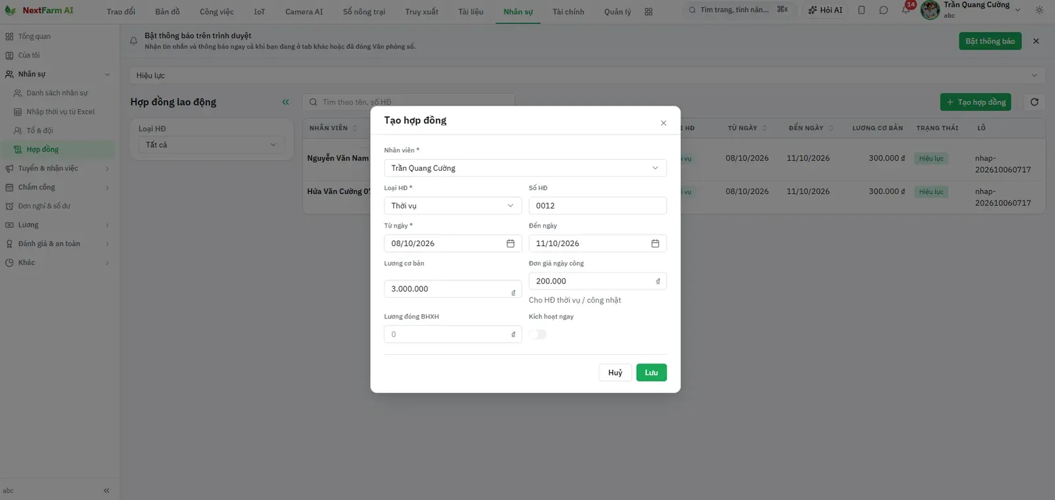Open the Loại HĐ dropdown showing Thời vụ
Image resolution: width=1055 pixels, height=500 pixels.
452,206
